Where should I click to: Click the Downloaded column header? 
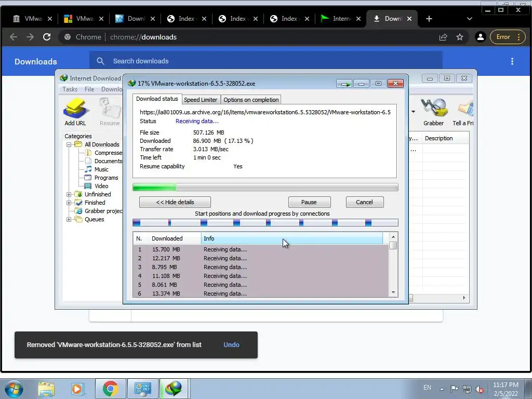(175, 238)
